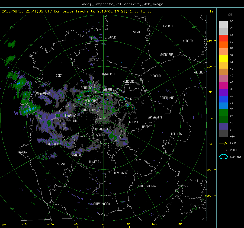The image size is (244, 228).
Task: Select the yellow 51 dBZ color swatch
Action: (223, 59)
